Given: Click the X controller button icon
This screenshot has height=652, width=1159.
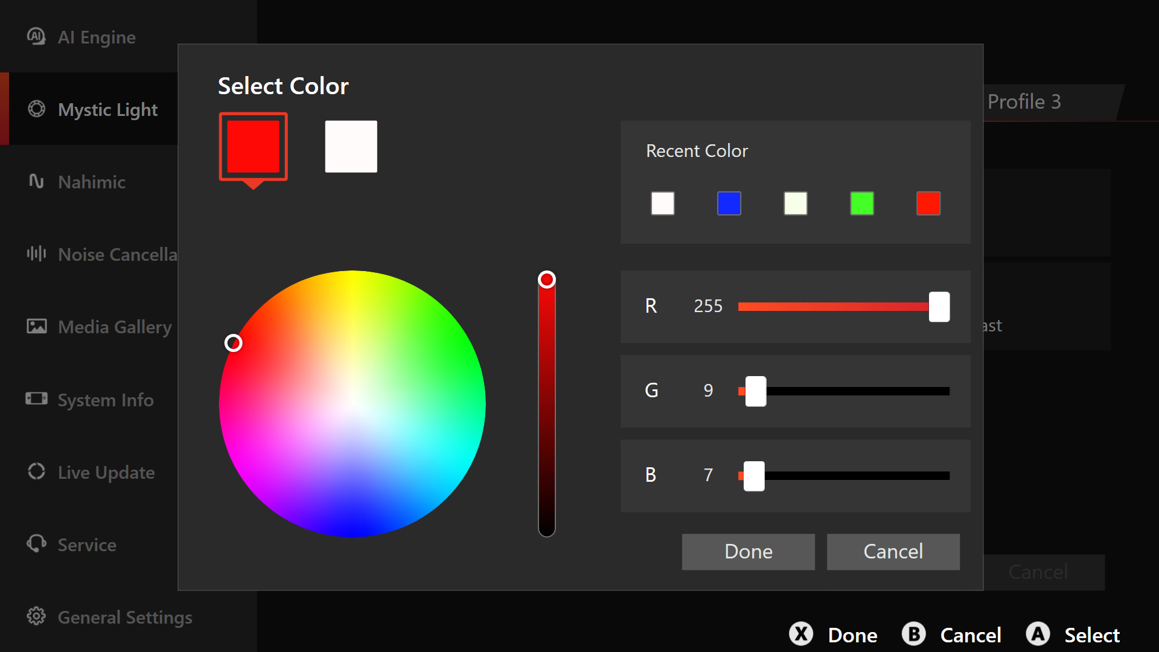Looking at the screenshot, I should click(x=801, y=634).
